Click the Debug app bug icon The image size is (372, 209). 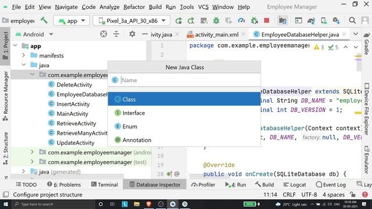(216, 21)
